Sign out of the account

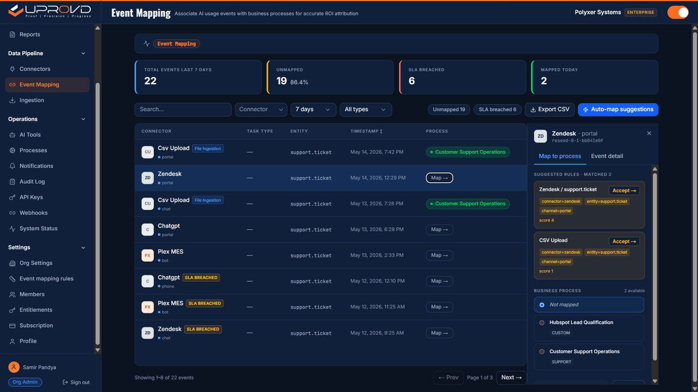[x=76, y=383]
